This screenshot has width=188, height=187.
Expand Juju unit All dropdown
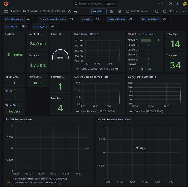(99, 19)
